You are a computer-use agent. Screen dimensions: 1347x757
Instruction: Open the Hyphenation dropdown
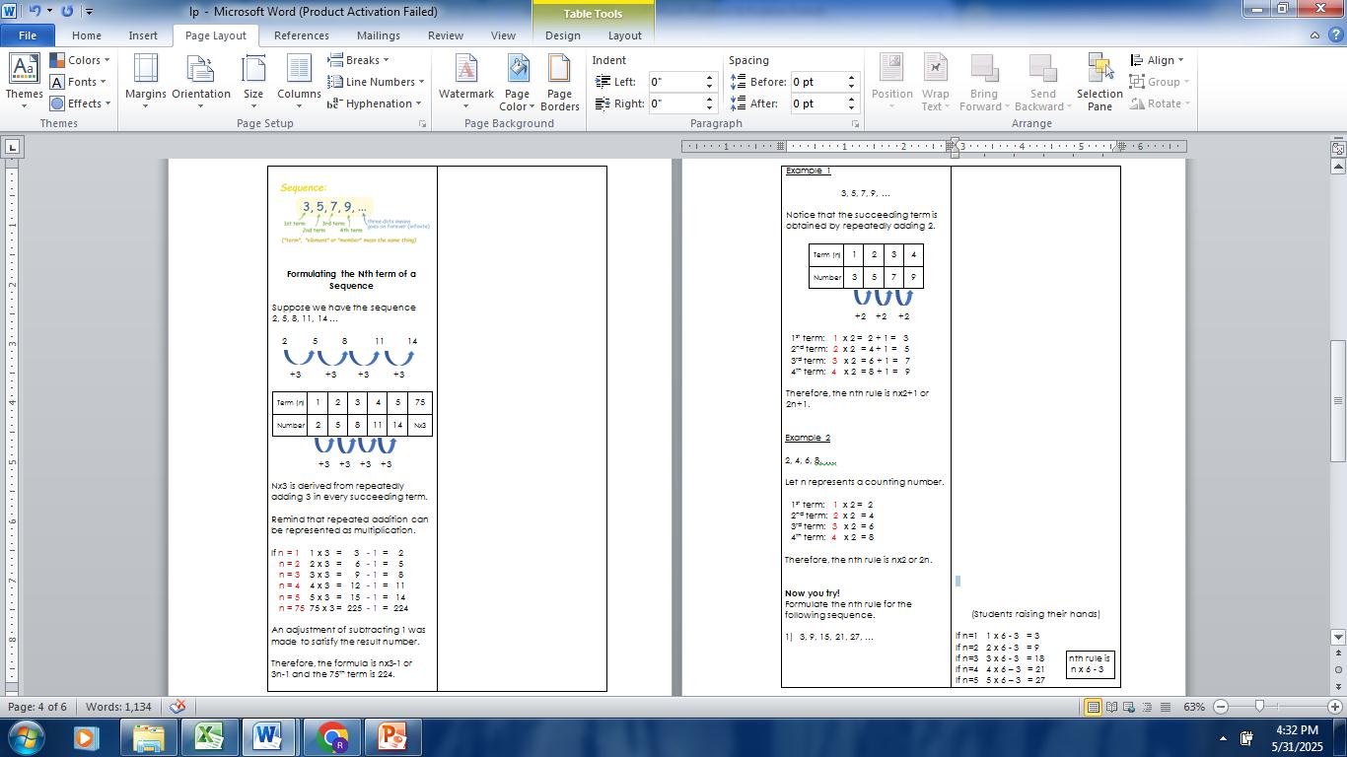point(375,103)
